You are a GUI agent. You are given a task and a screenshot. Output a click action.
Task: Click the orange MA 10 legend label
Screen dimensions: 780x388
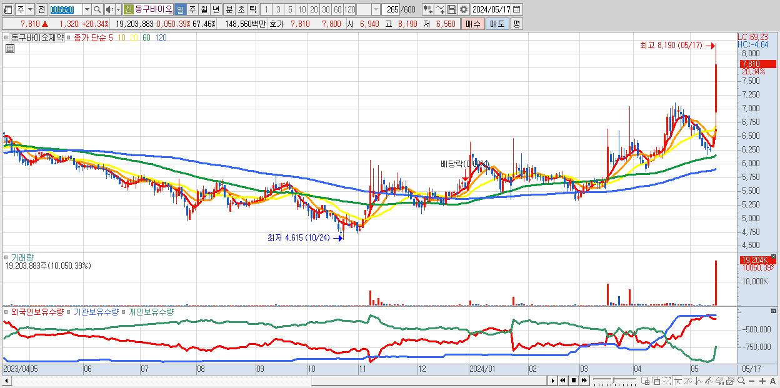click(x=122, y=37)
